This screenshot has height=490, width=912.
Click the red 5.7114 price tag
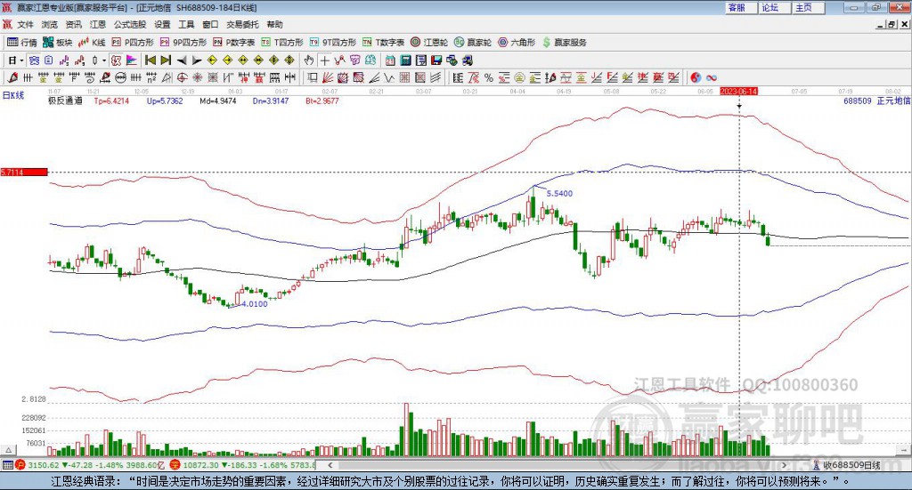tap(24, 173)
